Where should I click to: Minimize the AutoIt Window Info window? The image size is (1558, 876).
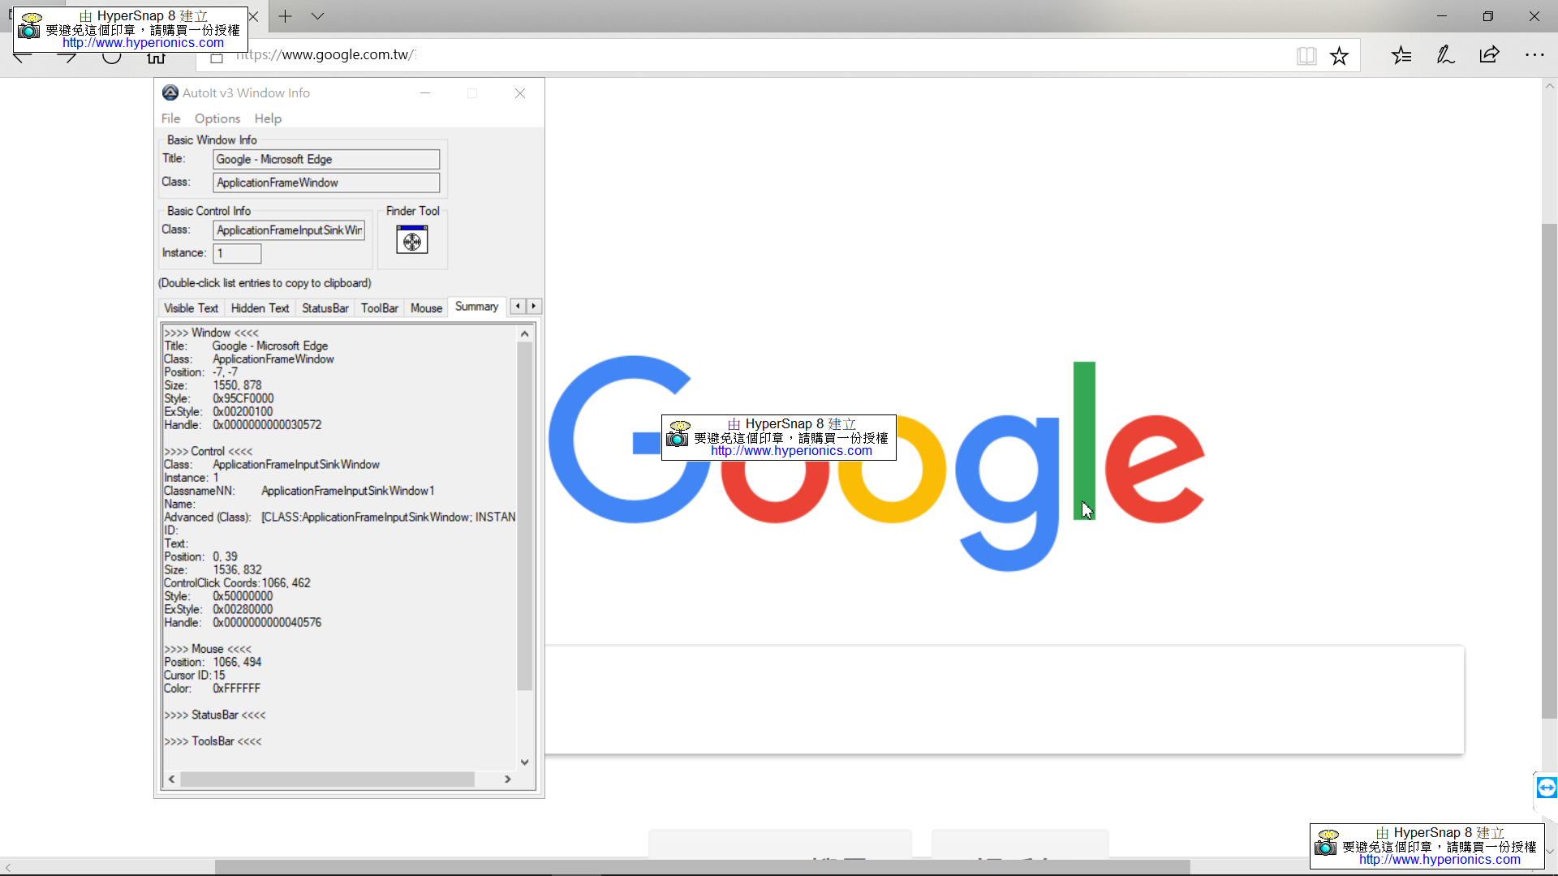[424, 93]
